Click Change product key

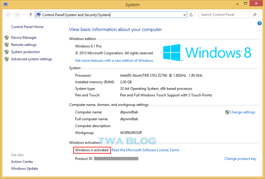(x=240, y=158)
